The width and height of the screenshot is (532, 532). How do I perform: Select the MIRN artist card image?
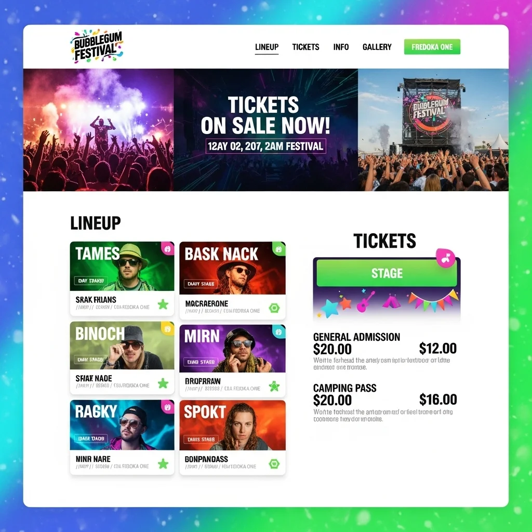(232, 349)
